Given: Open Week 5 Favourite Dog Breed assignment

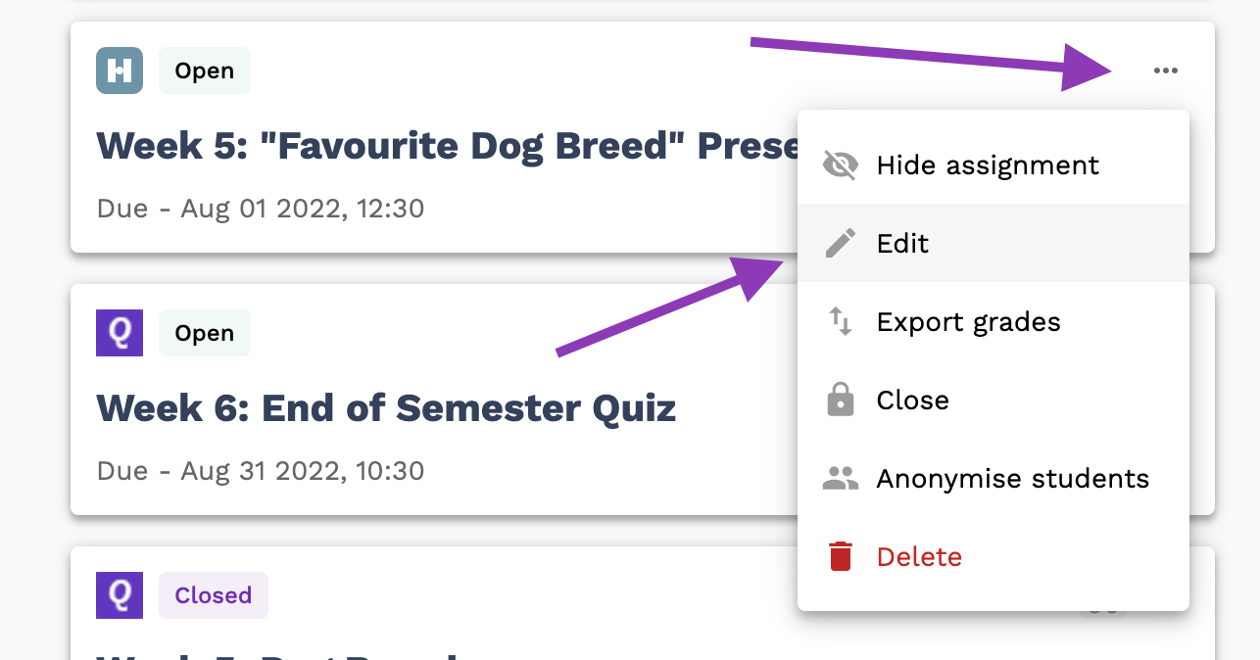Looking at the screenshot, I should coord(447,146).
